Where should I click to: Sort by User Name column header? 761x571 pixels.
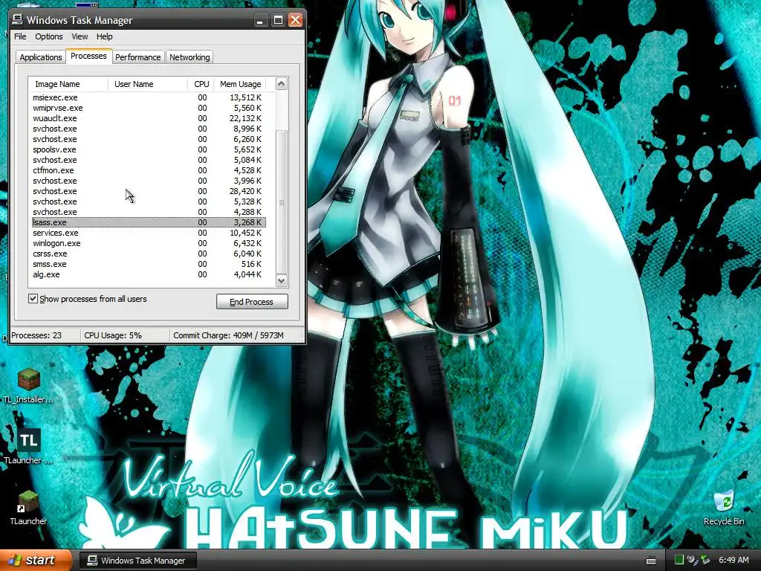click(148, 84)
